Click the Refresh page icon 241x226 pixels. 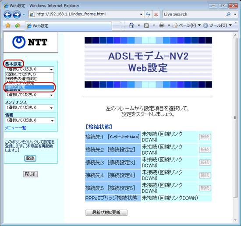(x=148, y=14)
